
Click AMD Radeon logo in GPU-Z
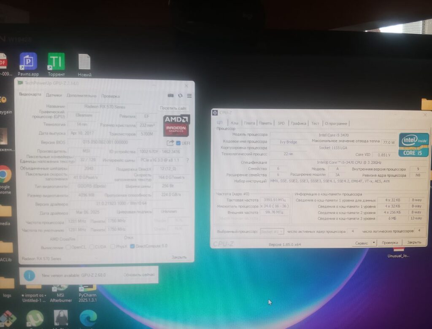[176, 126]
